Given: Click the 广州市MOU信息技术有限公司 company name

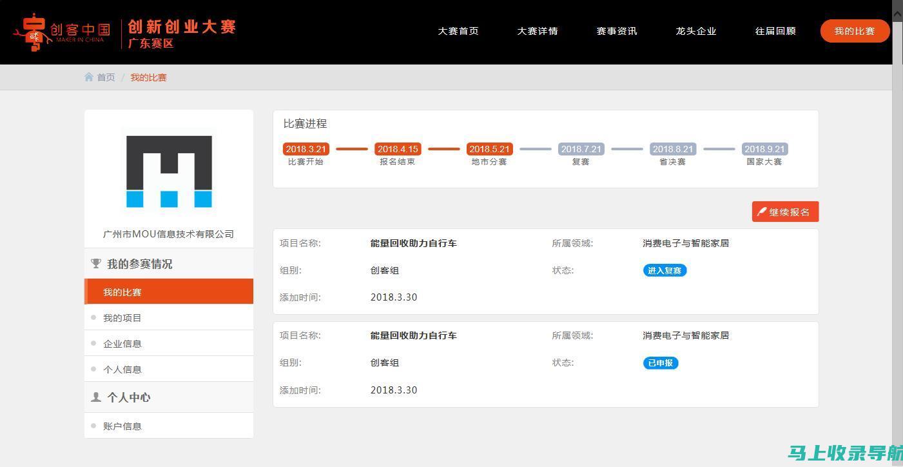Looking at the screenshot, I should (169, 234).
